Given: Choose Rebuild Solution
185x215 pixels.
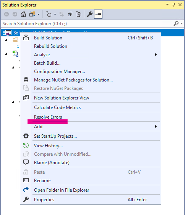Looking at the screenshot, I should coord(91,46).
